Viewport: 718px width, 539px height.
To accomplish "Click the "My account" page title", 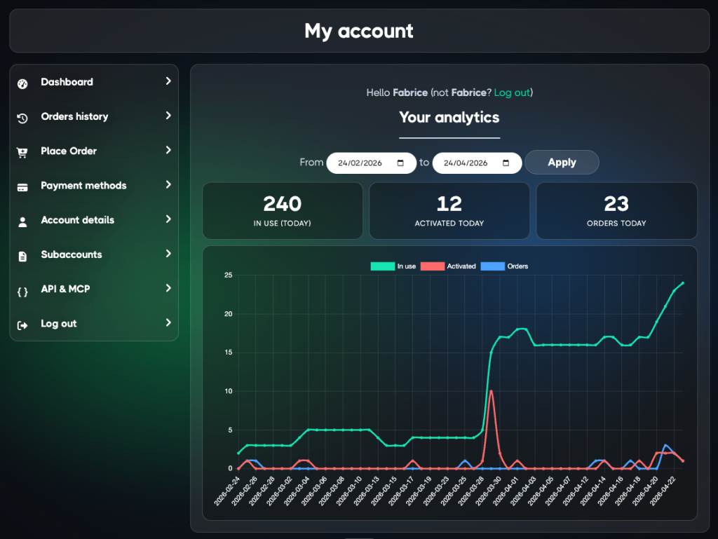I will click(359, 31).
